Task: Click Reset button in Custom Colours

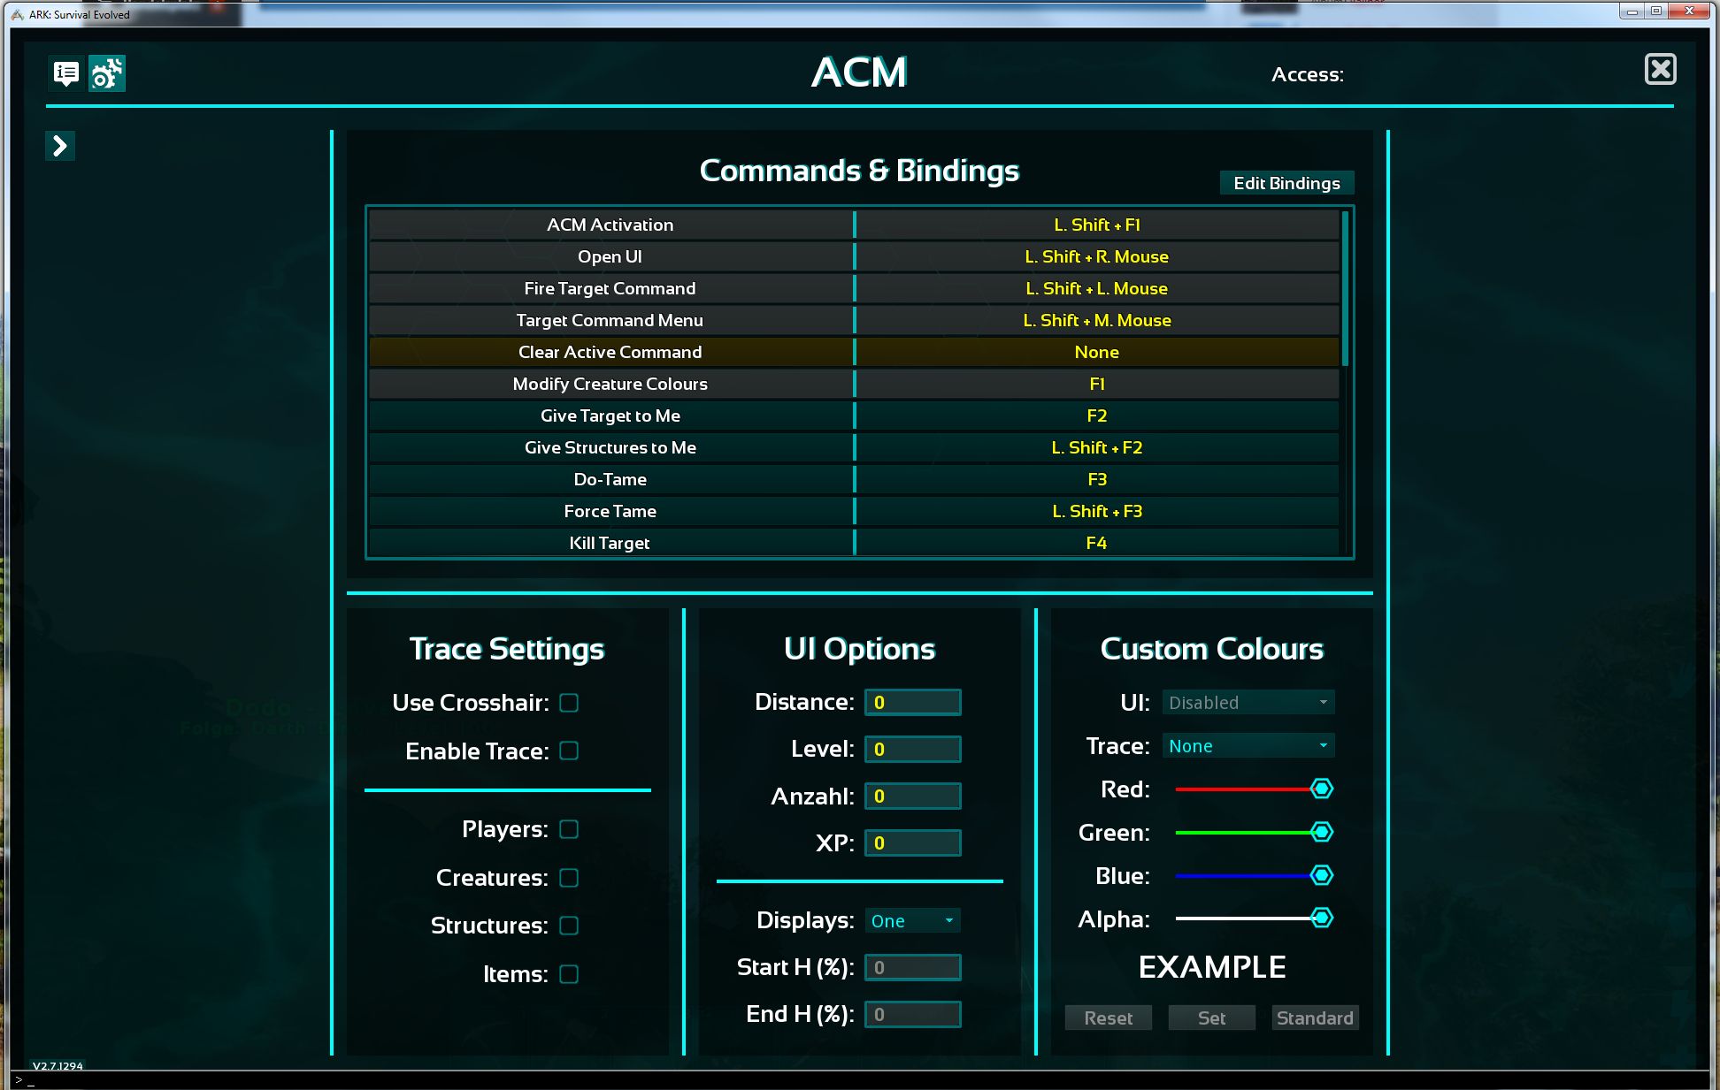Action: coord(1110,1018)
